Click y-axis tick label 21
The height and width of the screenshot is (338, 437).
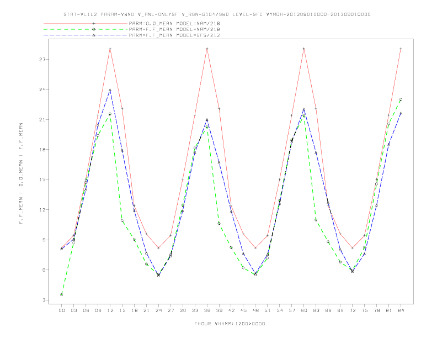pos(42,120)
